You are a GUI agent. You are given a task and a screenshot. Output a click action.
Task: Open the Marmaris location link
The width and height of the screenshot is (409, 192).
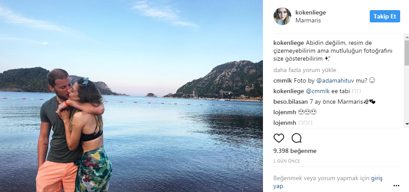click(308, 21)
